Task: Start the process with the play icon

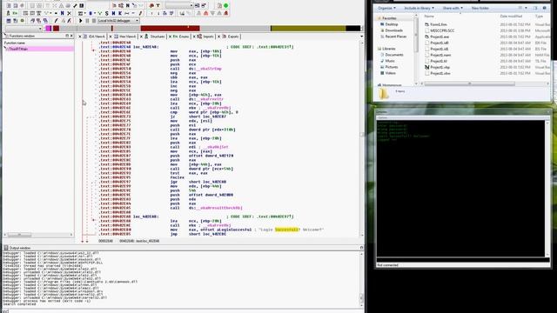Action: click(x=81, y=21)
